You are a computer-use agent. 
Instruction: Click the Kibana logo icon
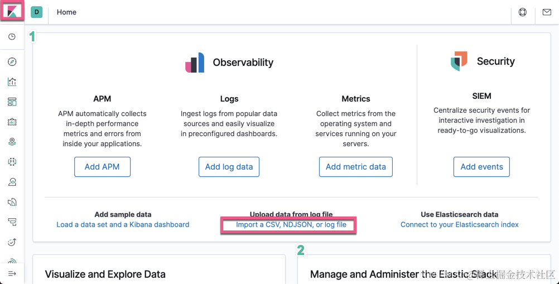12,12
